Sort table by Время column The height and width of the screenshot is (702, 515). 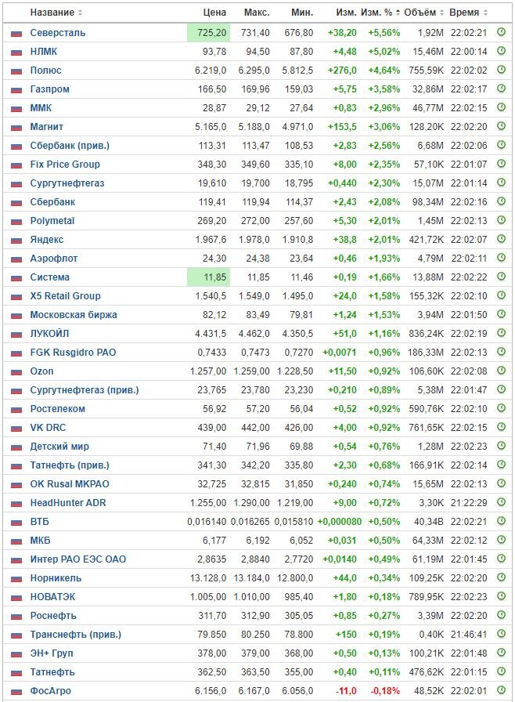(x=469, y=13)
